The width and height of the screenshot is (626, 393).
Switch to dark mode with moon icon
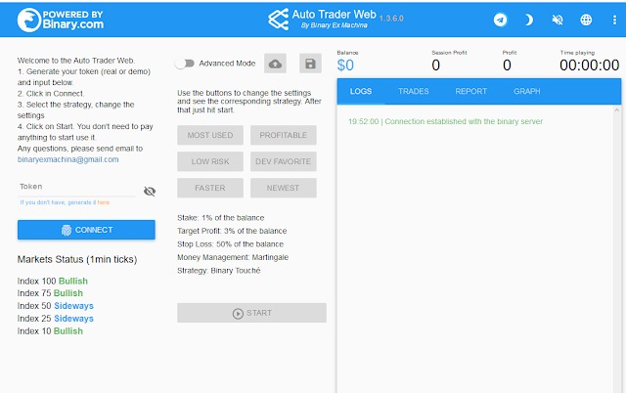point(528,20)
